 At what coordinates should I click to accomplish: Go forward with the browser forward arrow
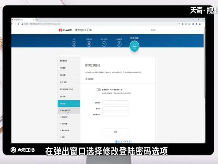tap(15, 24)
